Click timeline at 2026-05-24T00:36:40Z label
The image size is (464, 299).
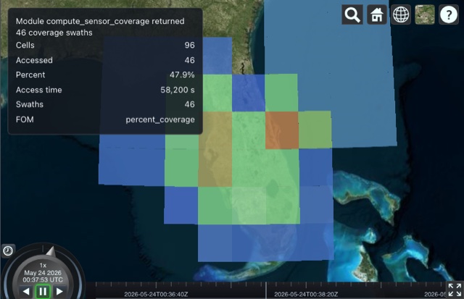coord(156,294)
